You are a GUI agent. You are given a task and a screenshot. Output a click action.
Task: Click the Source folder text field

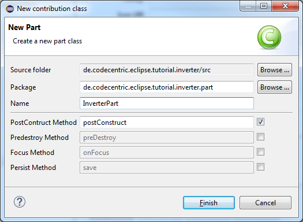tap(167, 70)
